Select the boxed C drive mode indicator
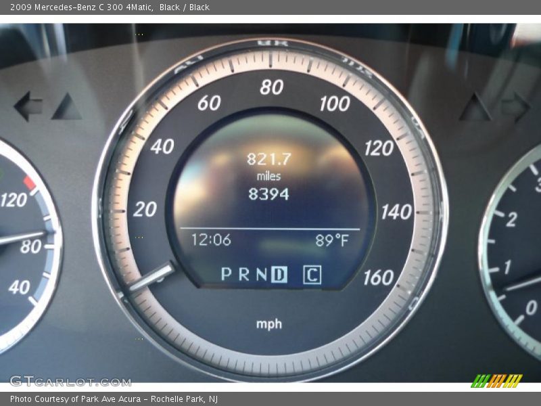 coord(312,275)
